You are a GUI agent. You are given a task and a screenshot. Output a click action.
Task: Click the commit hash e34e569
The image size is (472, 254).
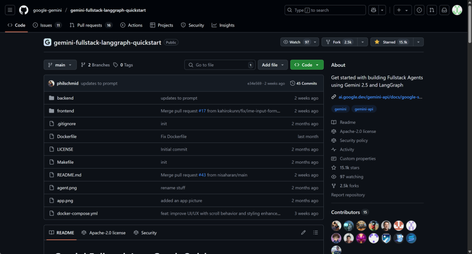[x=254, y=84]
